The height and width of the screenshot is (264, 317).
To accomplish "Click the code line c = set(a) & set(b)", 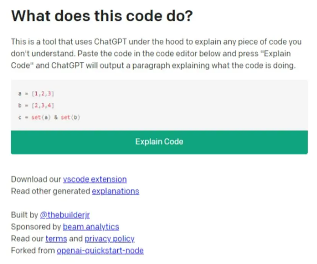I will click(x=49, y=118).
